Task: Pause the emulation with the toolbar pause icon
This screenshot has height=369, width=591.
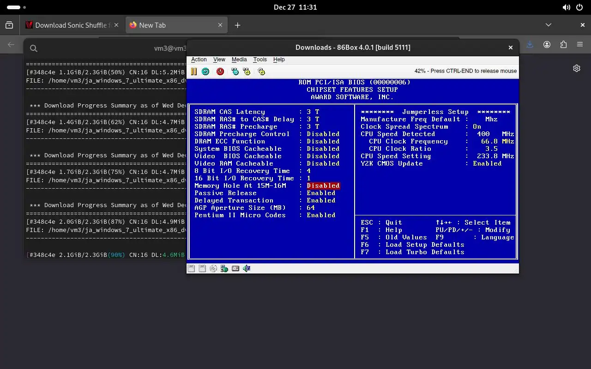Action: 194,71
